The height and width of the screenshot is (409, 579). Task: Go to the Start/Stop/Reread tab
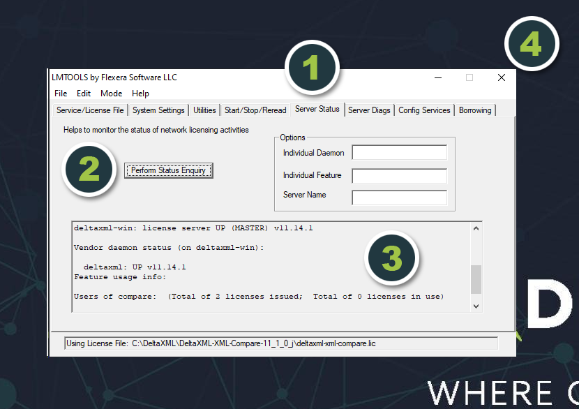[255, 110]
